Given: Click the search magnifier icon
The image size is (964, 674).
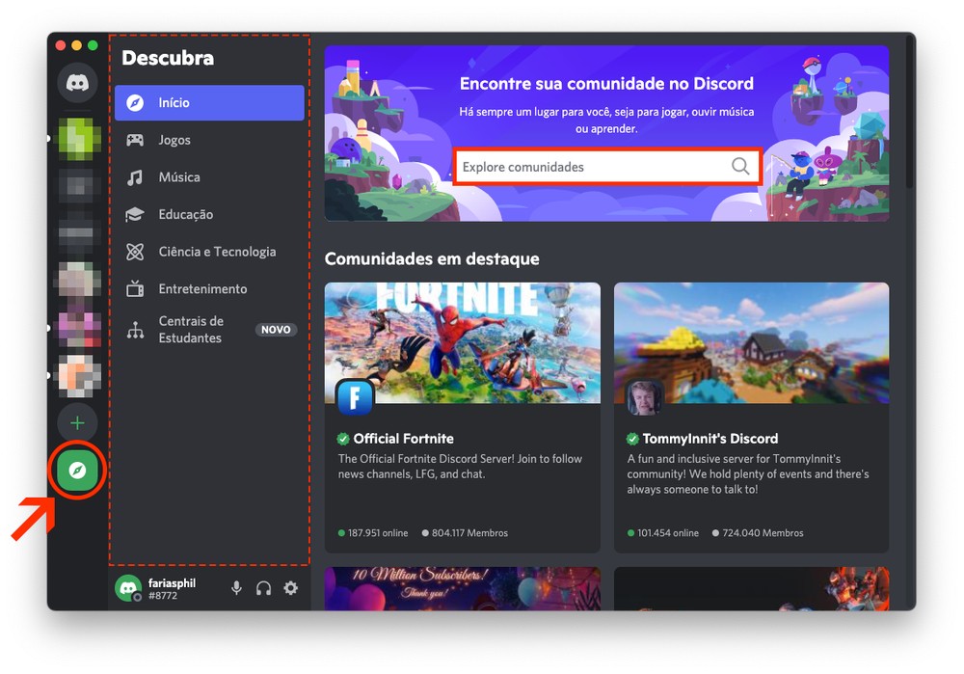Looking at the screenshot, I should pyautogui.click(x=739, y=167).
